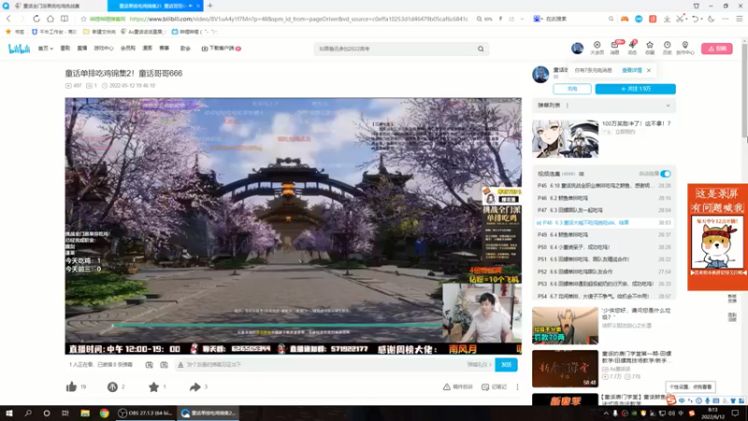Reload the page with browser refresh icon
Screen dimensions: 748x421
tap(36, 19)
